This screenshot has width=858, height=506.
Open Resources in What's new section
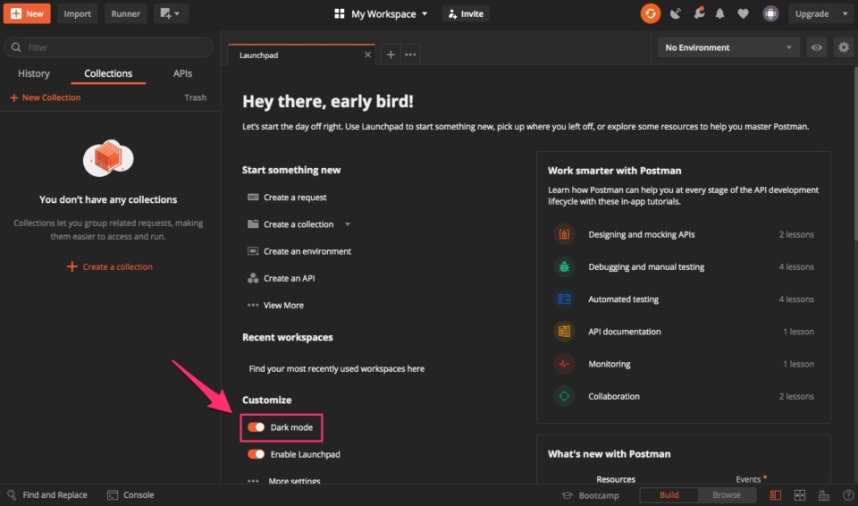click(616, 479)
